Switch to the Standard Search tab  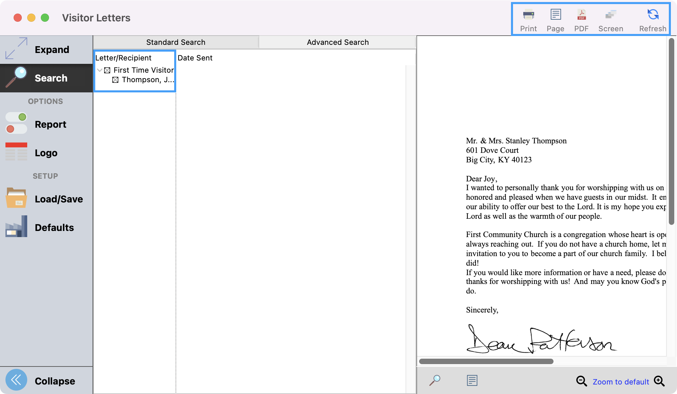(x=176, y=42)
